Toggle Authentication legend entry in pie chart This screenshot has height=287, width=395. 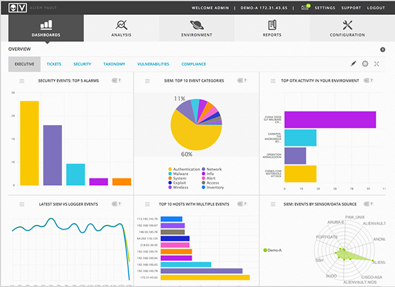click(184, 169)
